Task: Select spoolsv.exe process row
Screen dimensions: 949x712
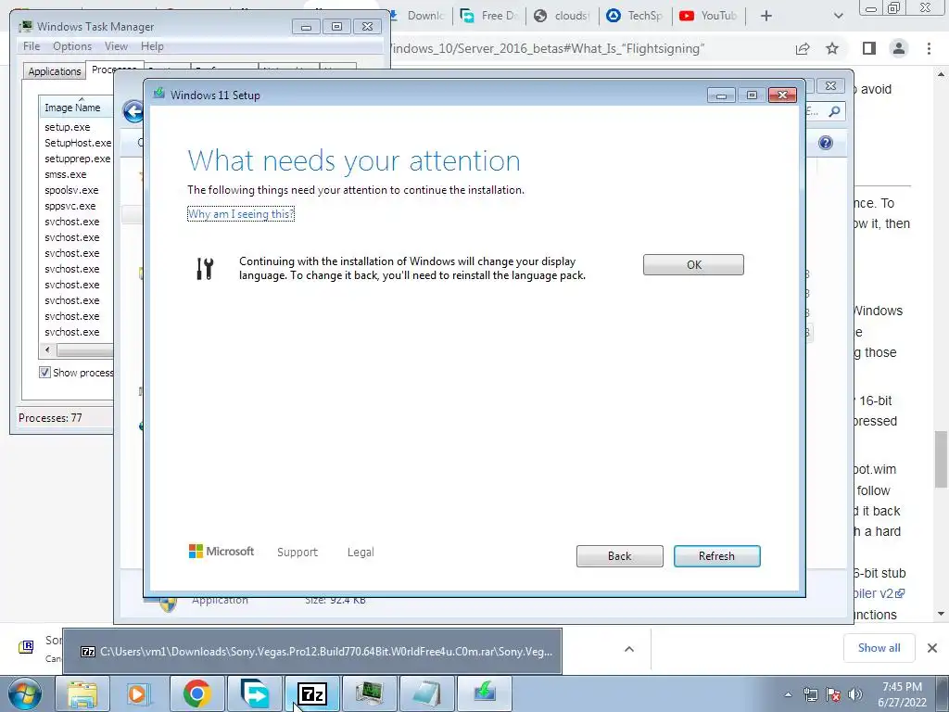Action: pos(71,190)
